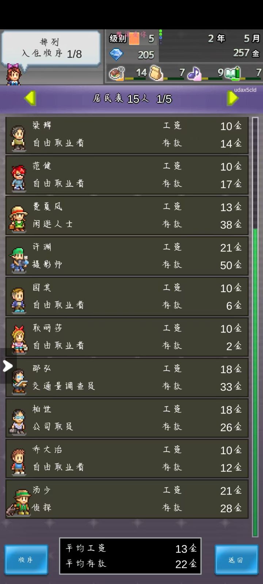Click the 顺序 sort order button
Image resolution: width=263 pixels, height=584 pixels.
coord(26,560)
